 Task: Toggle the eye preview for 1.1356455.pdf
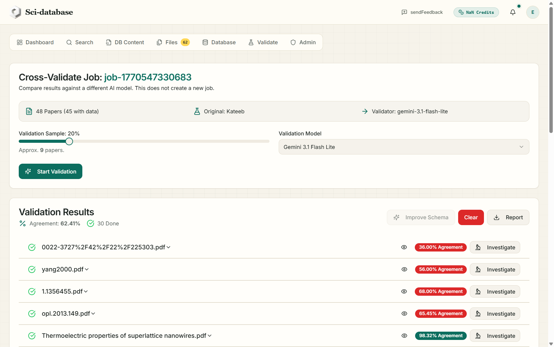(x=404, y=291)
